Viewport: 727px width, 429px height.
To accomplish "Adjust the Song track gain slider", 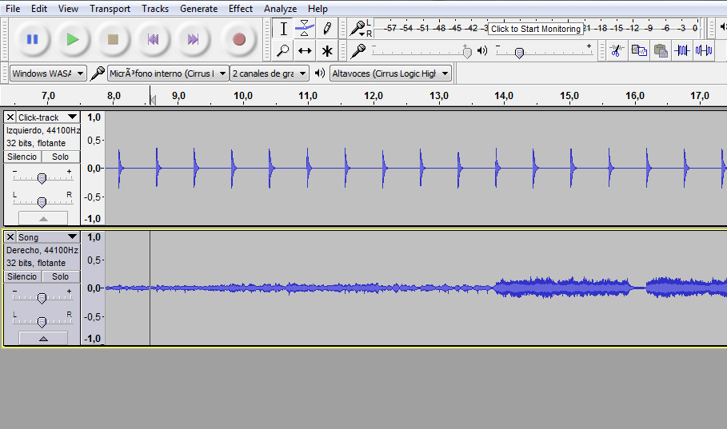I will coord(42,298).
